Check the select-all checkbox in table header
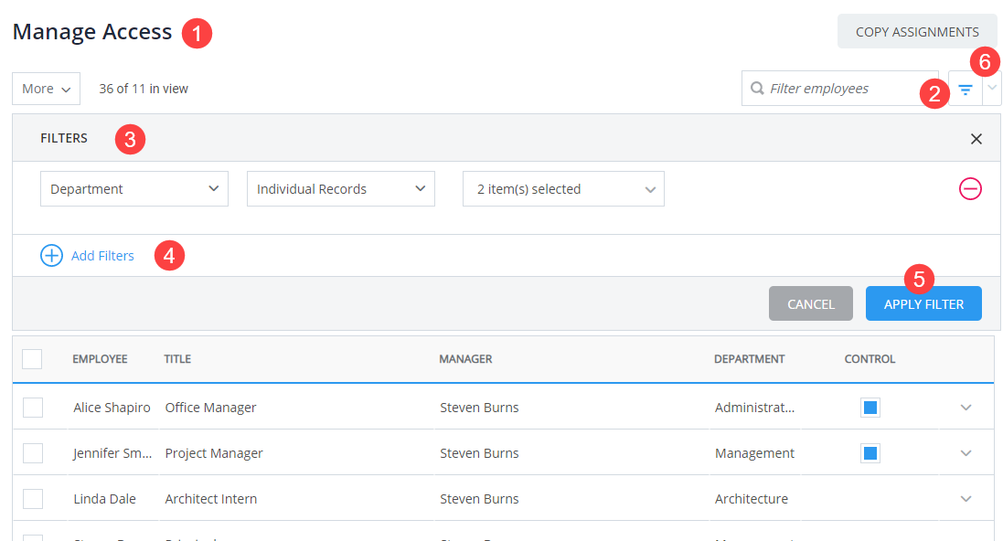 coord(32,358)
